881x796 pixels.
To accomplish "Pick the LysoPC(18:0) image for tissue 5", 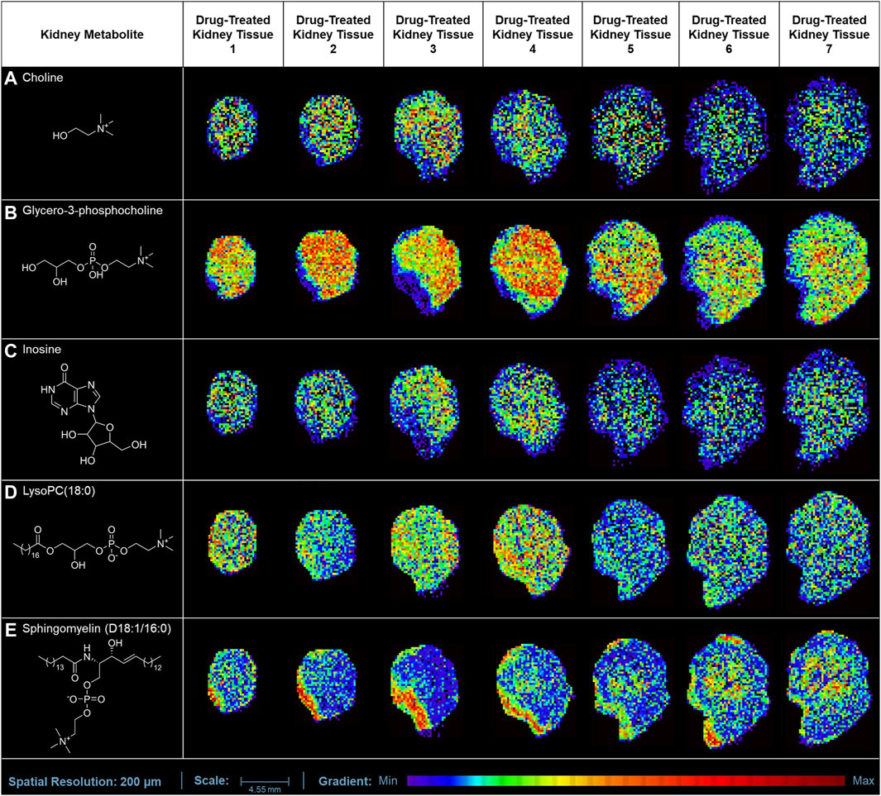I will click(630, 550).
